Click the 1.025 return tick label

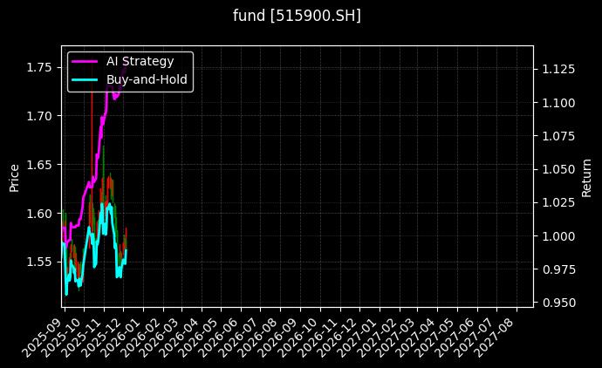[558, 202]
